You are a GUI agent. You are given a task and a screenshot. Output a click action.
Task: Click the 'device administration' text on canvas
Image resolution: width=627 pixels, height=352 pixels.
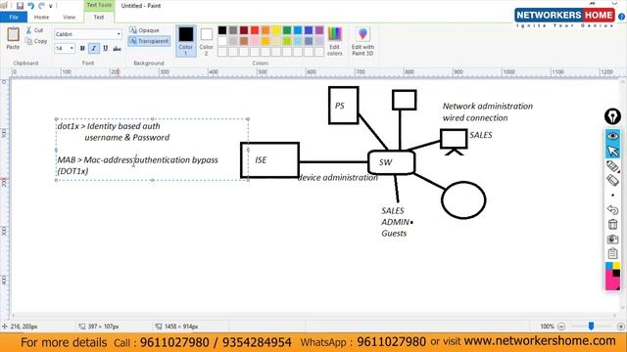point(338,178)
